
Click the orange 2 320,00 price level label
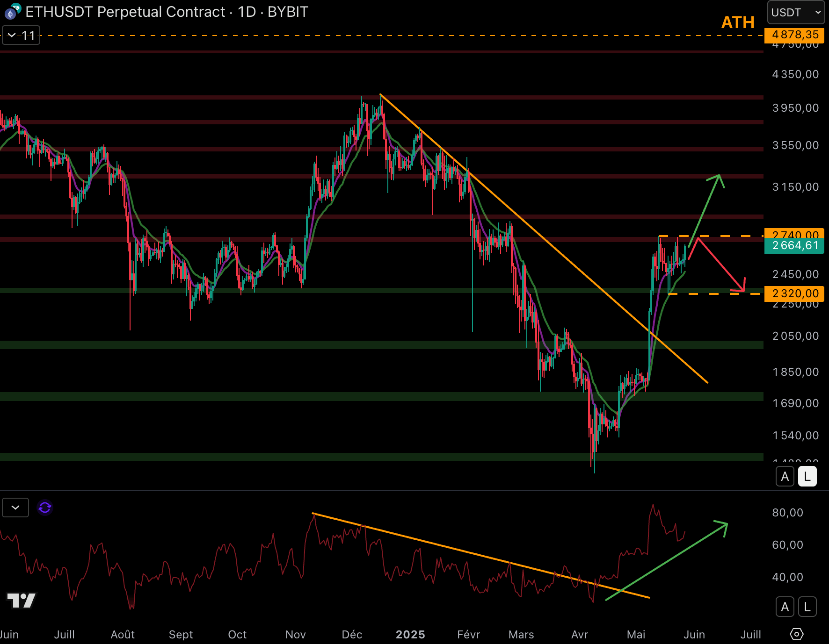794,294
